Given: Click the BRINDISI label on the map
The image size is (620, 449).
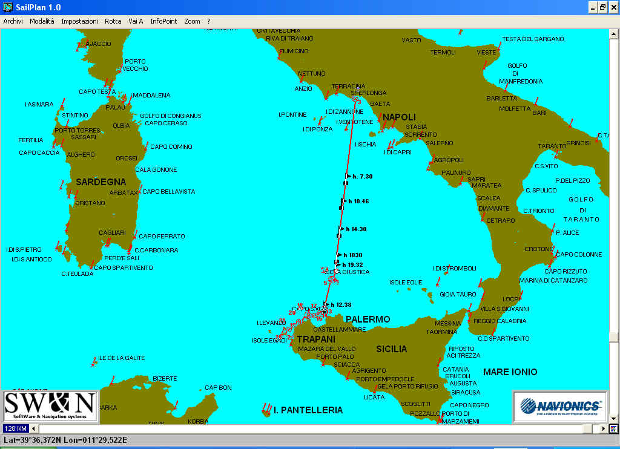Looking at the screenshot, I should (578, 143).
